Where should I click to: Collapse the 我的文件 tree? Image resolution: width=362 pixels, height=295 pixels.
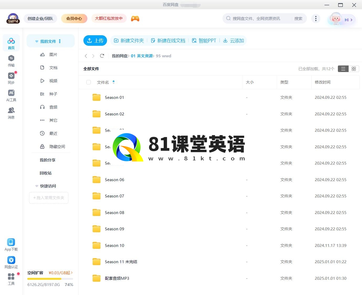pyautogui.click(x=37, y=41)
